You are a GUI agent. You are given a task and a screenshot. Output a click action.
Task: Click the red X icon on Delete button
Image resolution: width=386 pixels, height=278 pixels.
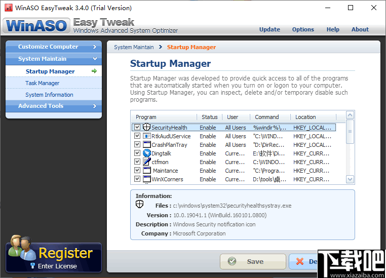tap(300, 261)
